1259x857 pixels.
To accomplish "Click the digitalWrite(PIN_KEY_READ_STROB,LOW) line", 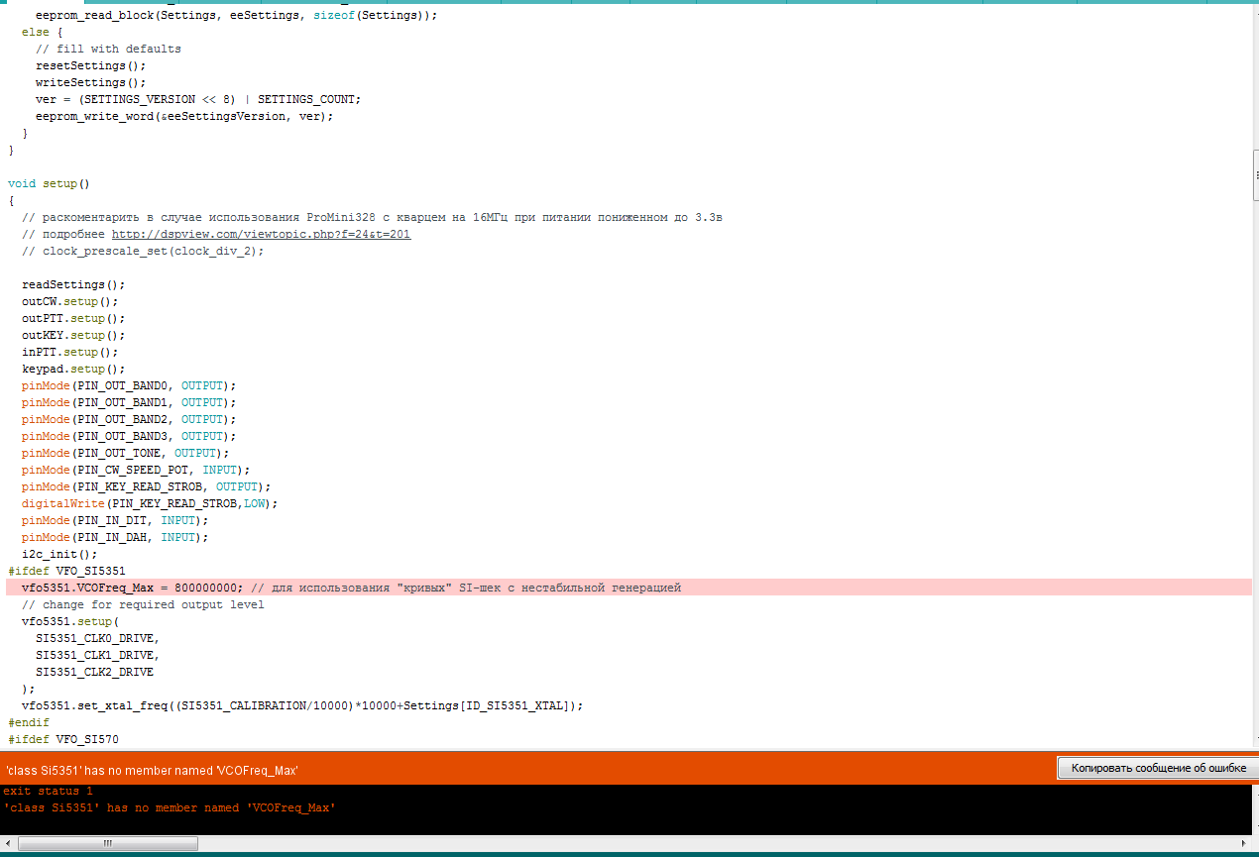I will pos(150,503).
